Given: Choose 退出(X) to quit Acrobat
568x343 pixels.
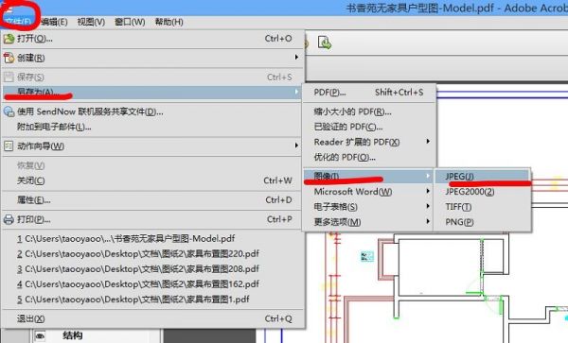Looking at the screenshot, I should (152, 318).
